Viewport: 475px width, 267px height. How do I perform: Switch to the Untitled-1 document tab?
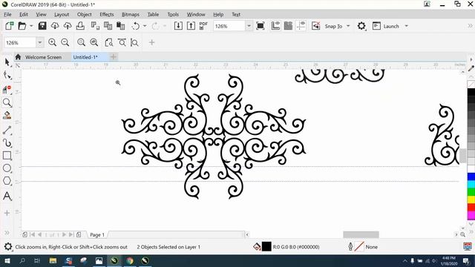pos(85,57)
